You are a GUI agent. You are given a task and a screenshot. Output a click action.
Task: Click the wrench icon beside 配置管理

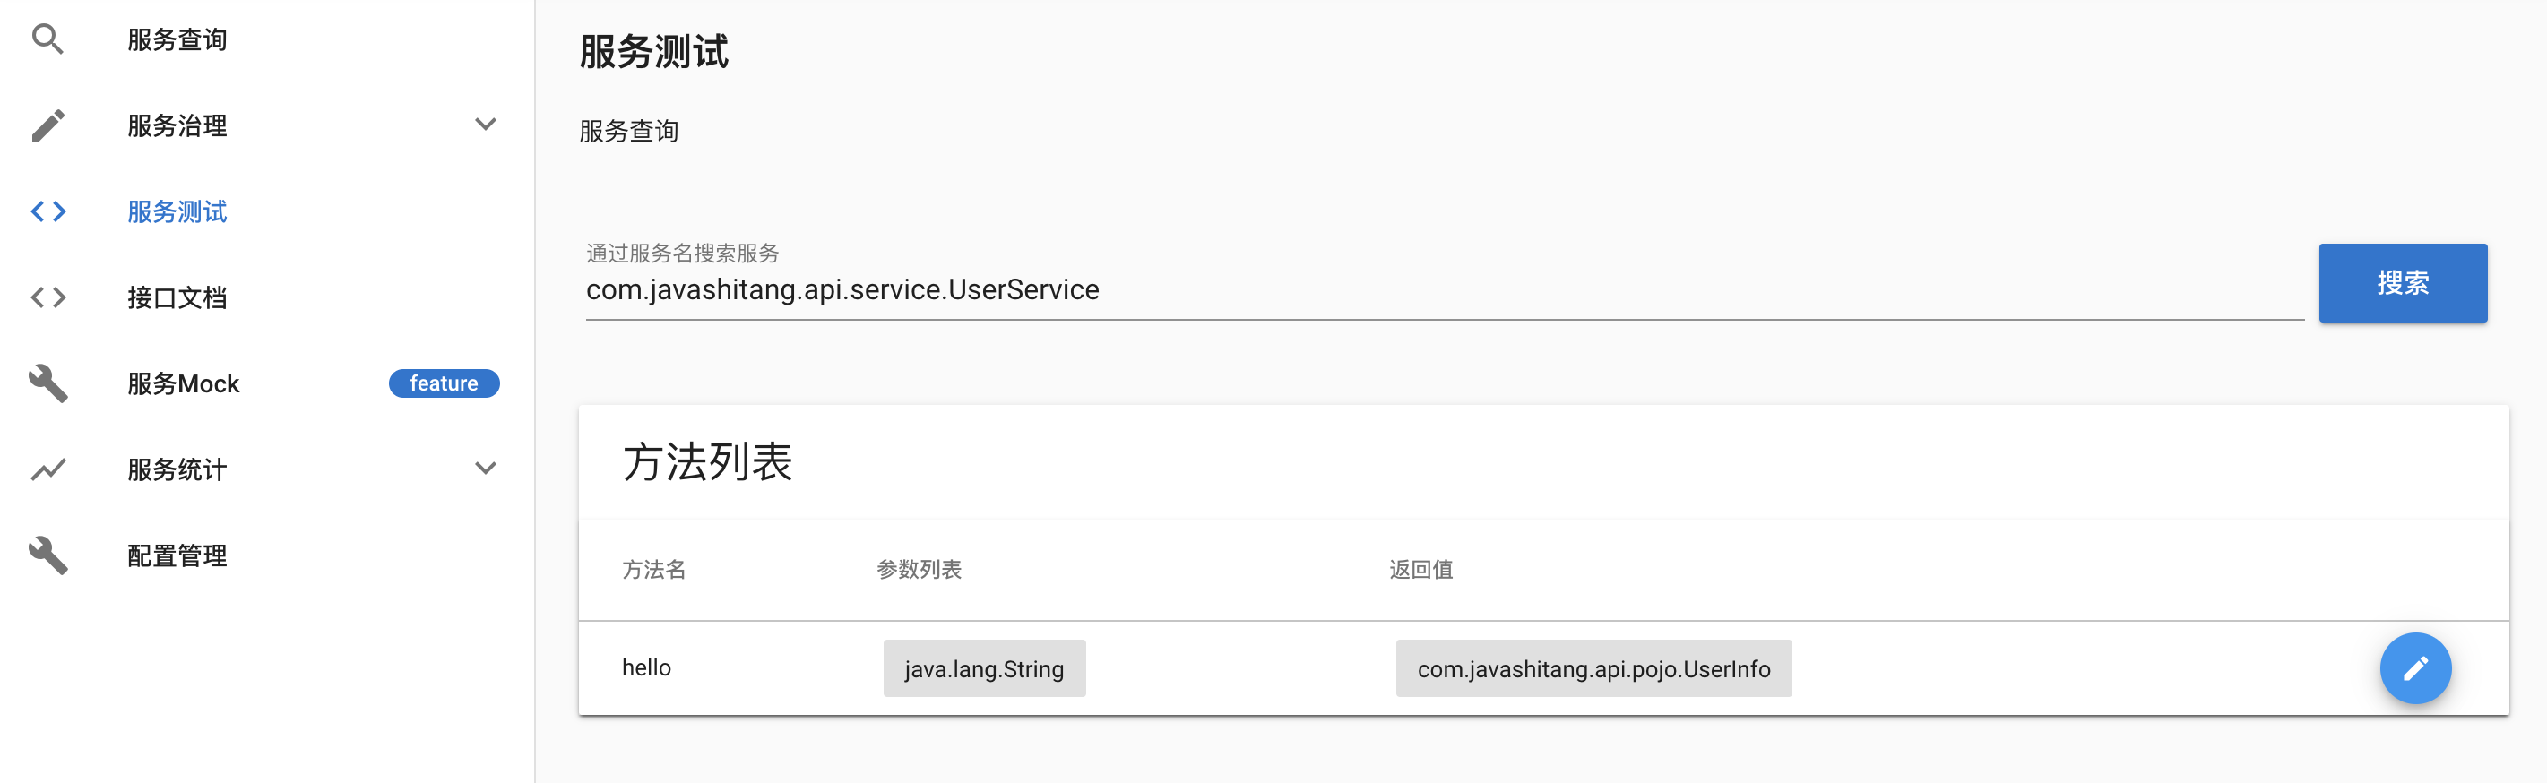tap(47, 555)
